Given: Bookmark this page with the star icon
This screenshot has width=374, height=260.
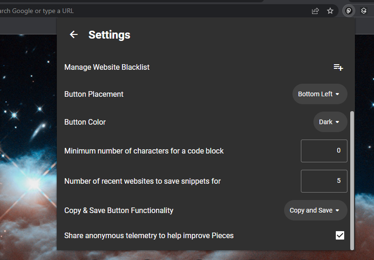Looking at the screenshot, I should (x=330, y=11).
